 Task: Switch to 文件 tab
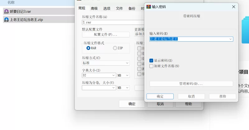[119, 8]
